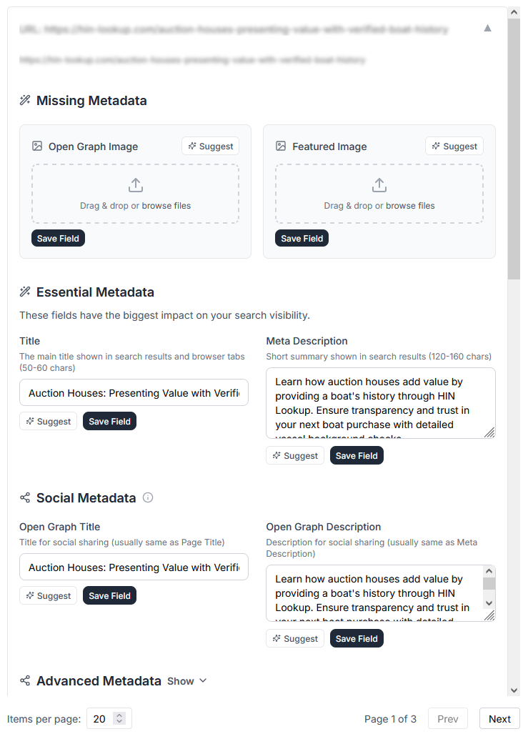Click the Social Metadata share icon
The image size is (528, 739).
click(25, 497)
